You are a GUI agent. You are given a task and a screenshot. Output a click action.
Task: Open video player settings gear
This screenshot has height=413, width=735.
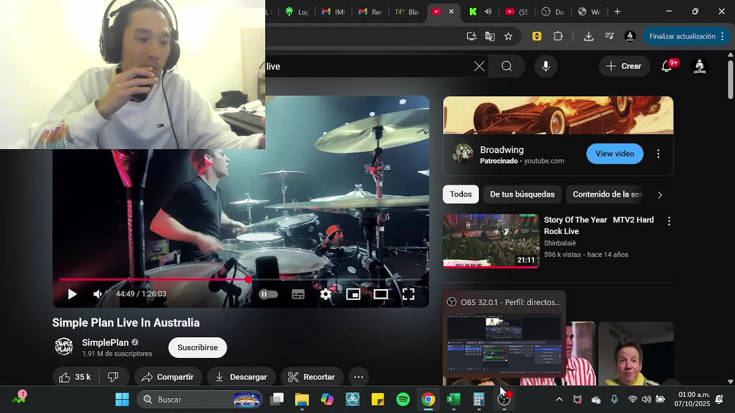coord(326,294)
